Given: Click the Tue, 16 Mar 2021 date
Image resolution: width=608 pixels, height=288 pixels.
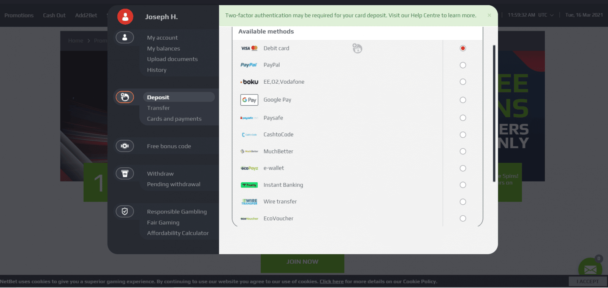Looking at the screenshot, I should point(584,15).
